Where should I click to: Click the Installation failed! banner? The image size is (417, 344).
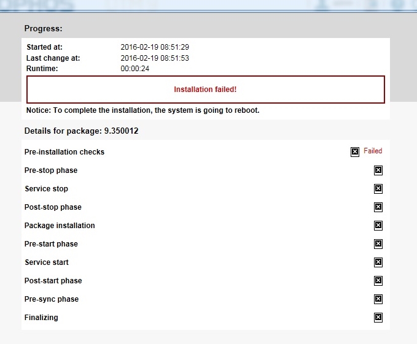coord(205,90)
